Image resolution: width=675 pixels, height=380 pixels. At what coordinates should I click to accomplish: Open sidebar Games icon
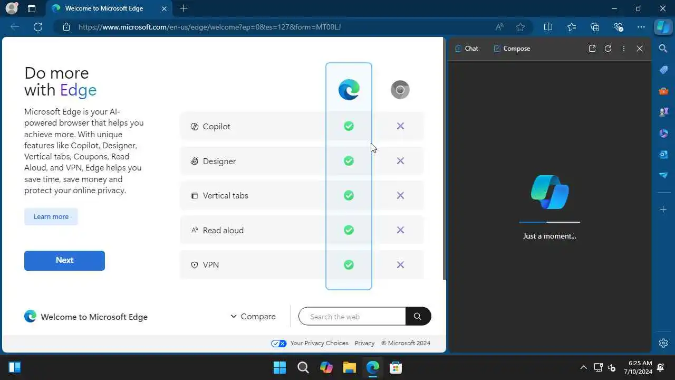point(663,112)
